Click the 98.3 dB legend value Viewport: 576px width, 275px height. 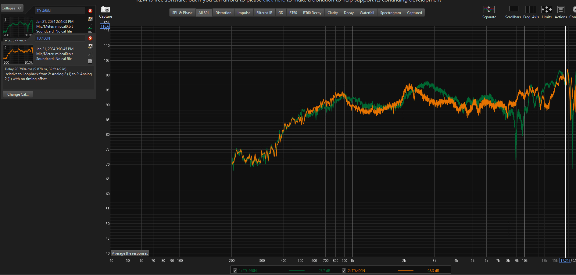(x=433, y=271)
